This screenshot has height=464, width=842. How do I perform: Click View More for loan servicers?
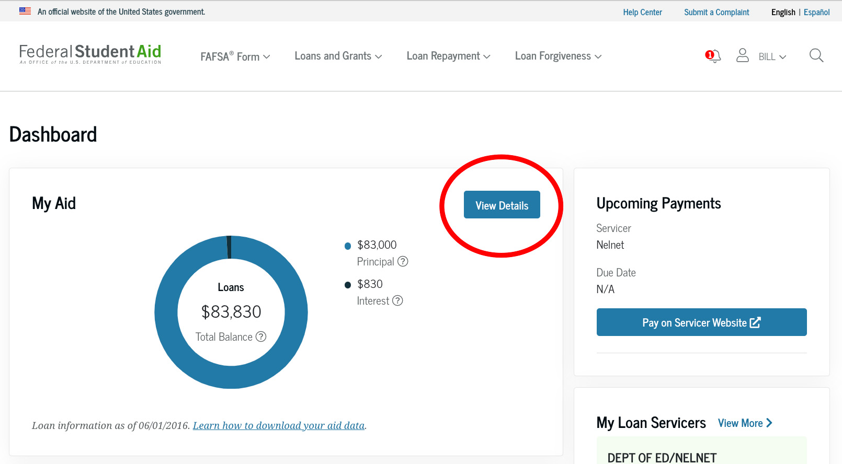(745, 423)
